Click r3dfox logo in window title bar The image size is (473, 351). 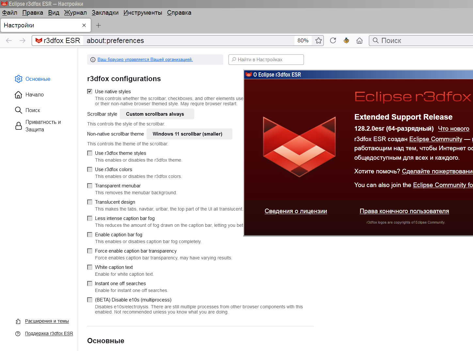[x=4, y=4]
